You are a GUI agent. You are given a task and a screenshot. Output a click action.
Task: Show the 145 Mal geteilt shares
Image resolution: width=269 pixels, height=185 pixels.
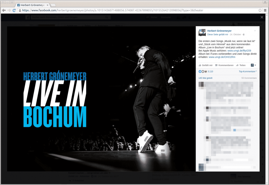pos(205,78)
